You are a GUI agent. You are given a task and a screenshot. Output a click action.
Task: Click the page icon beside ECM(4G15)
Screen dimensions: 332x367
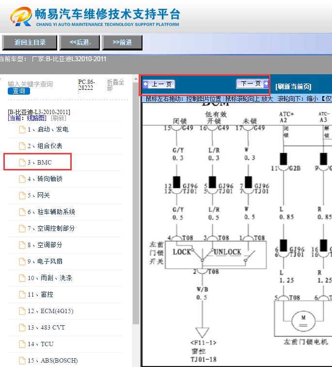(22, 311)
